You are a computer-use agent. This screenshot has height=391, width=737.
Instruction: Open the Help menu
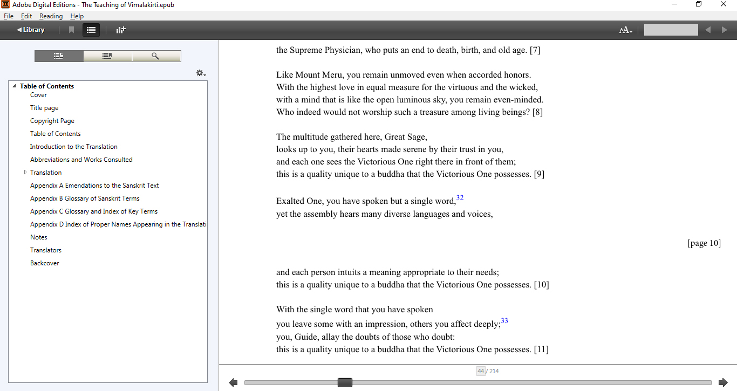[77, 16]
